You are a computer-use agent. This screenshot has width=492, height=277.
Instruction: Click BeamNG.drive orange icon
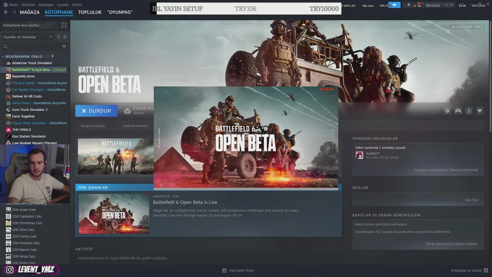click(x=8, y=76)
